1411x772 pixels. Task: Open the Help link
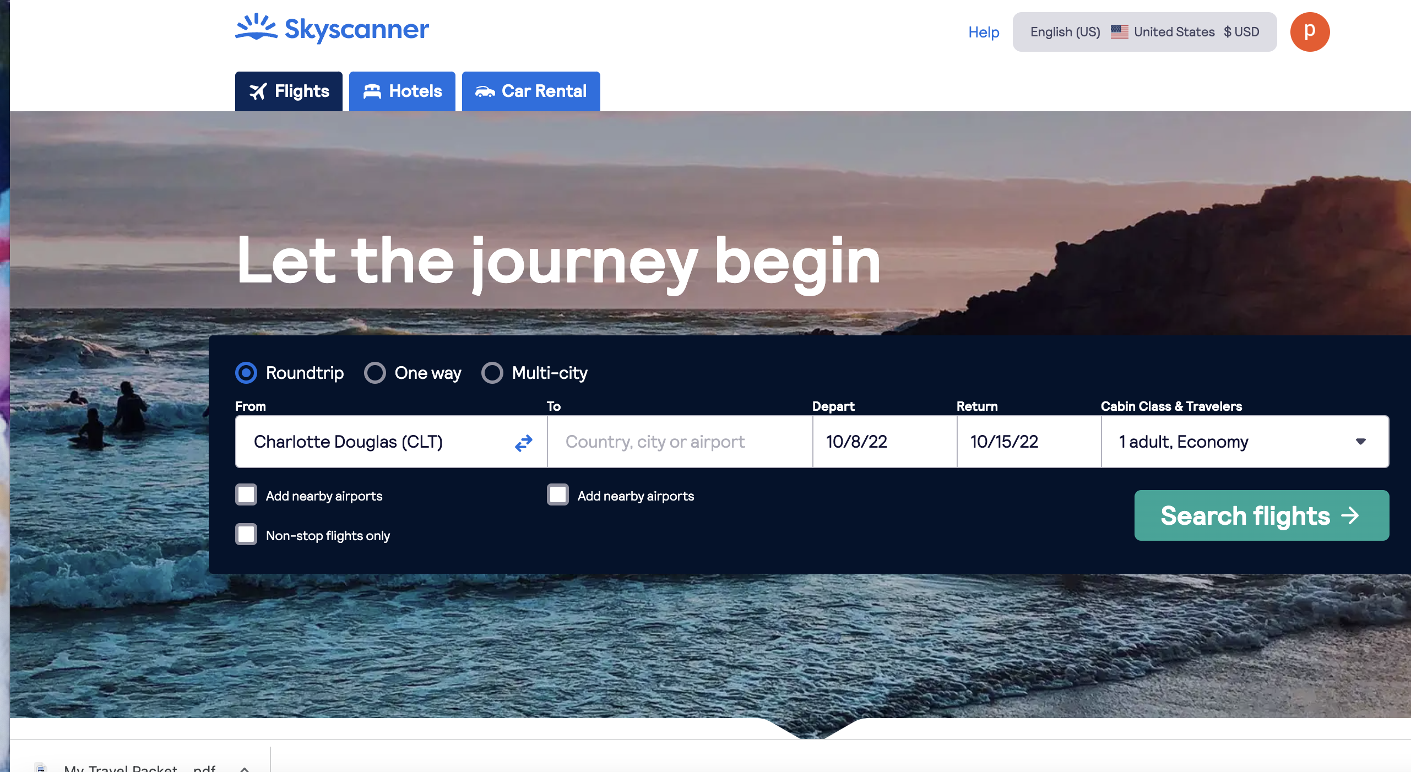[984, 32]
